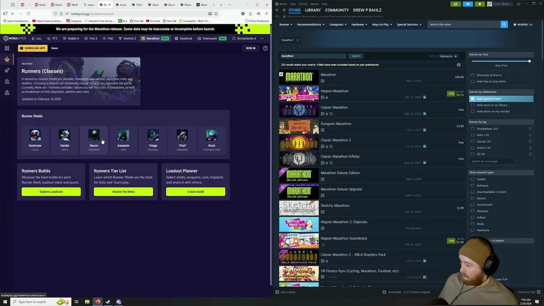This screenshot has height=306, width=544.
Task: Expand Recommendations dropdown in Steam store
Action: 311,24
